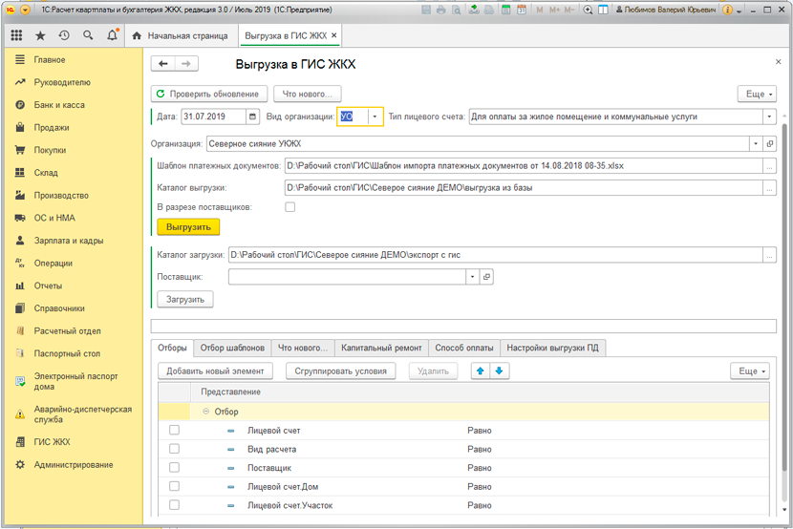This screenshot has width=793, height=529.
Task: Expand the 'Вид организации' dropdown
Action: (375, 116)
